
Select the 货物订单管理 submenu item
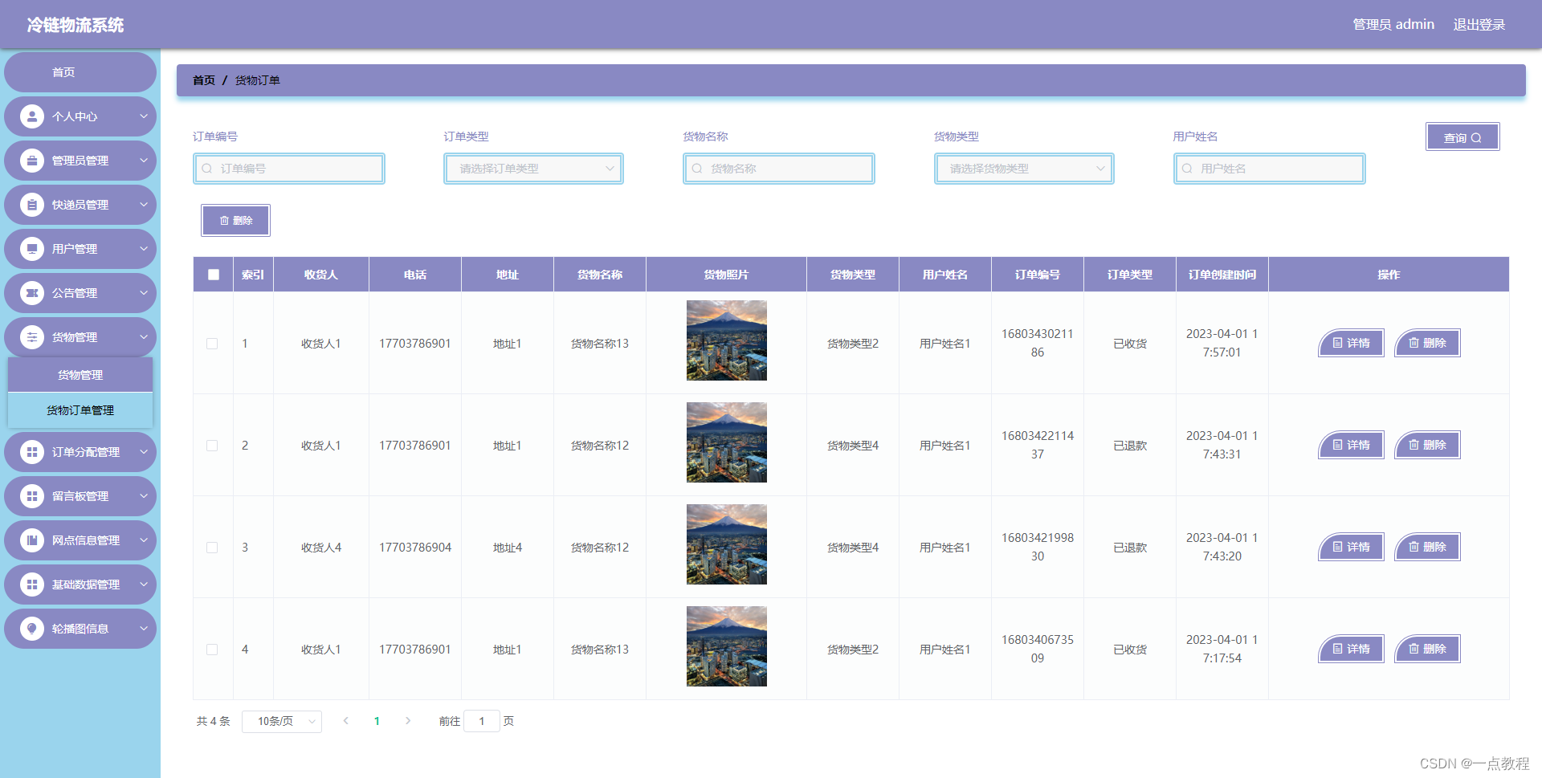point(80,410)
